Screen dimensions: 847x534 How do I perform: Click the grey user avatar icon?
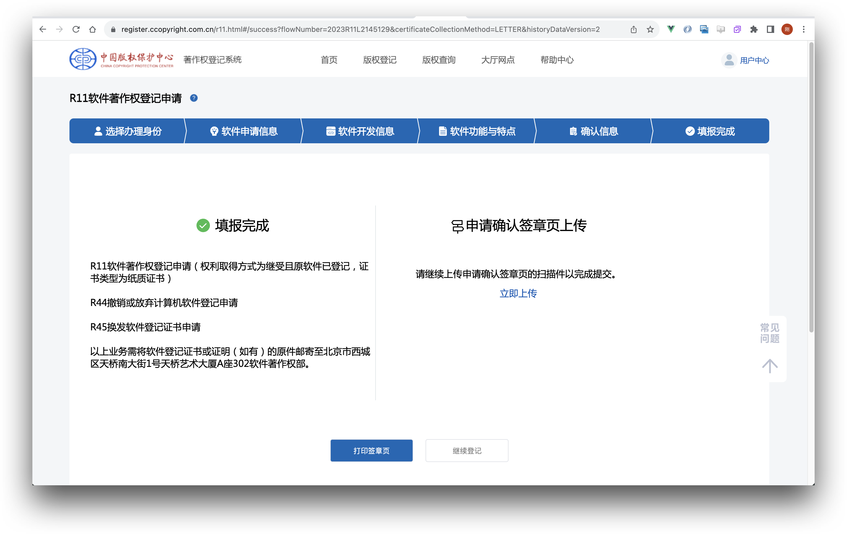click(729, 60)
